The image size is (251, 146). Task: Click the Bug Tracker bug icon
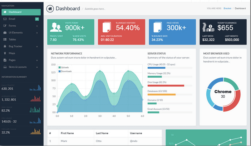coord(5,46)
